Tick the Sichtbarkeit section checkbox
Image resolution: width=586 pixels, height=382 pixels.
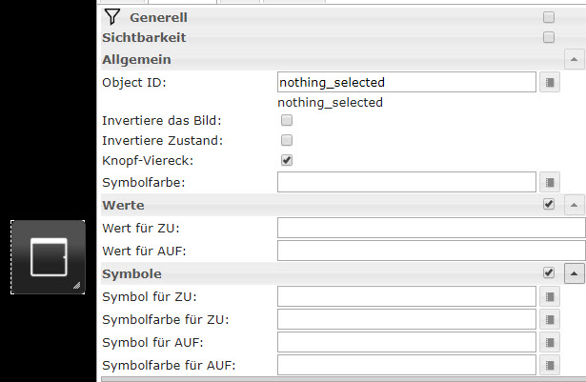point(548,38)
